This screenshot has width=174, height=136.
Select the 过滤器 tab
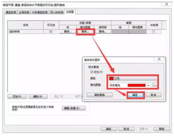[70, 12]
